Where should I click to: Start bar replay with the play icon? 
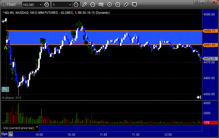click(109, 5)
